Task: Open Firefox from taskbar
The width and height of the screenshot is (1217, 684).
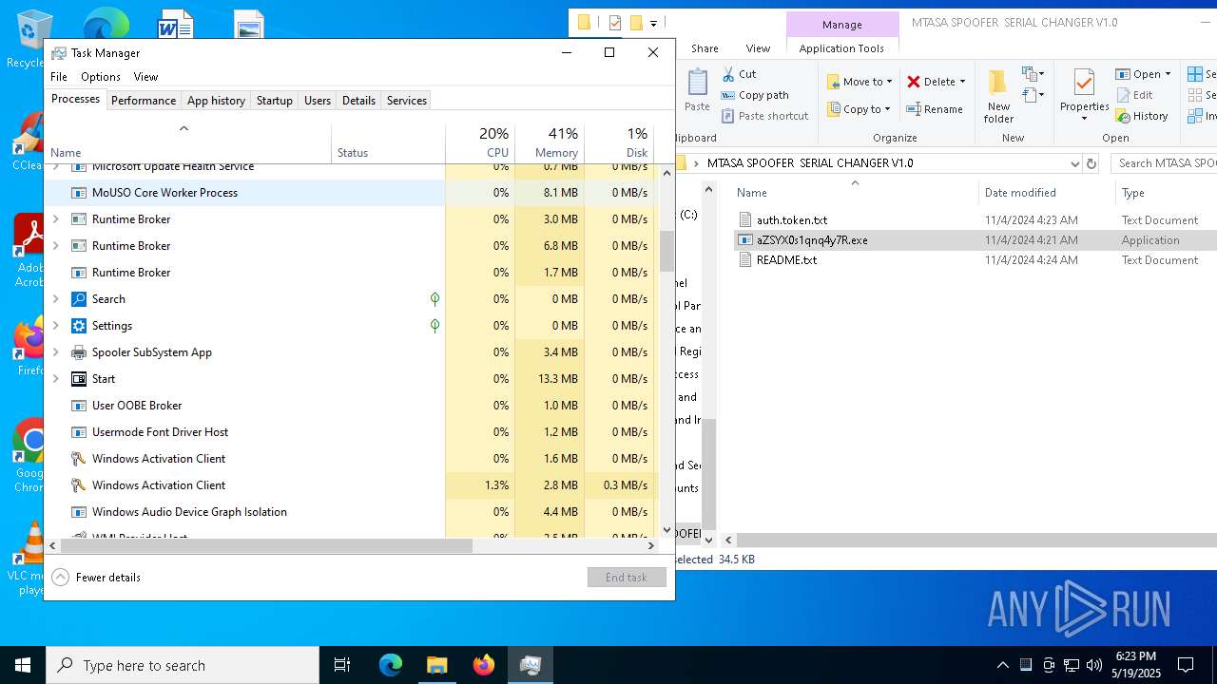Action: coord(484,665)
